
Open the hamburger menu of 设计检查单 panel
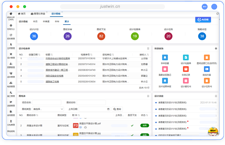148,49
